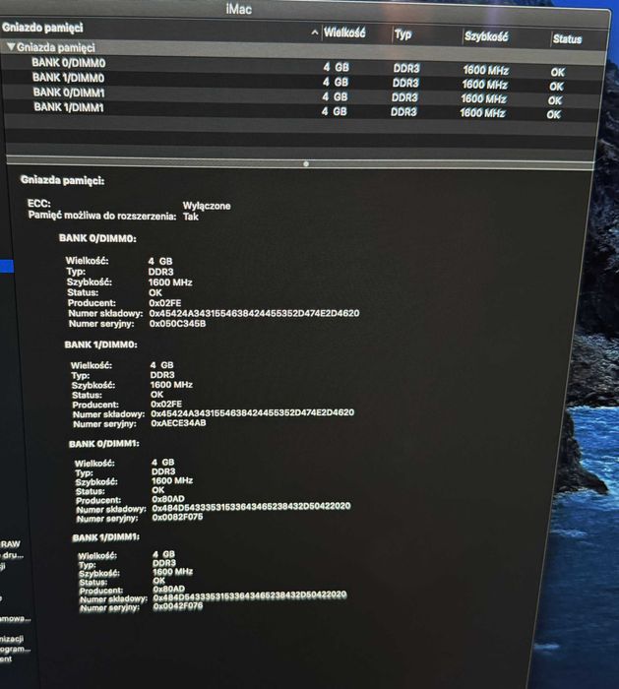Click the 4 GB cell of BANK 0/DIMM0 row
This screenshot has width=619, height=689.
pyautogui.click(x=337, y=67)
